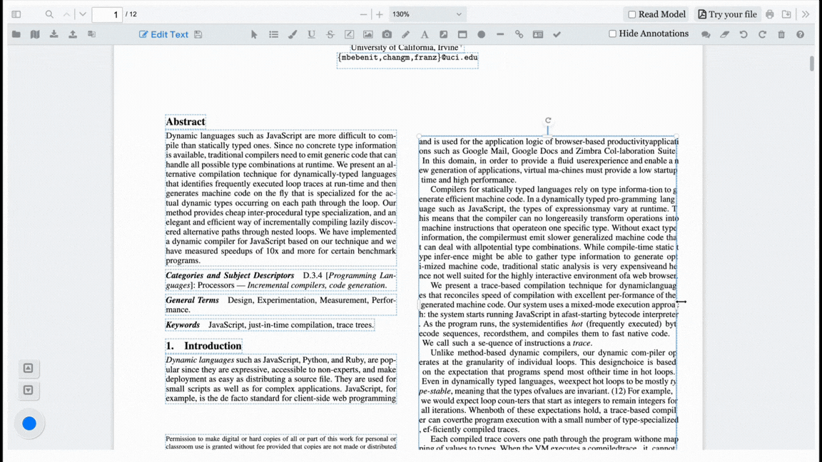Select the arrow cursor tool
Image resolution: width=822 pixels, height=462 pixels.
click(254, 34)
